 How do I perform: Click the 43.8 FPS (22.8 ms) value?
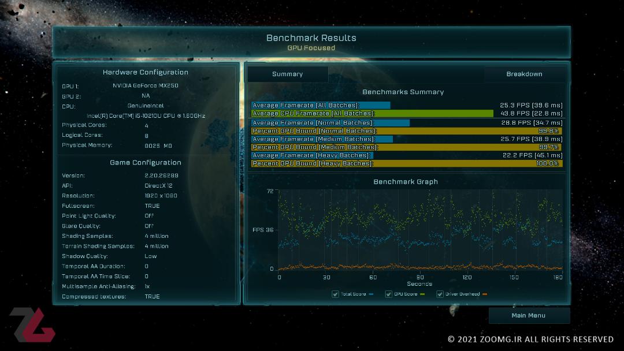pos(531,113)
